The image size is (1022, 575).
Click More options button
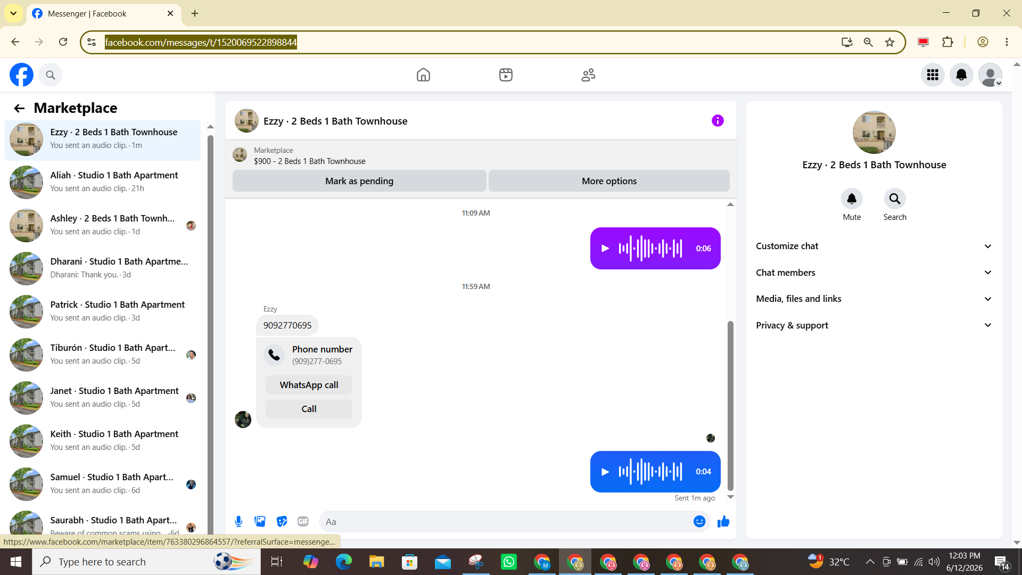609,181
